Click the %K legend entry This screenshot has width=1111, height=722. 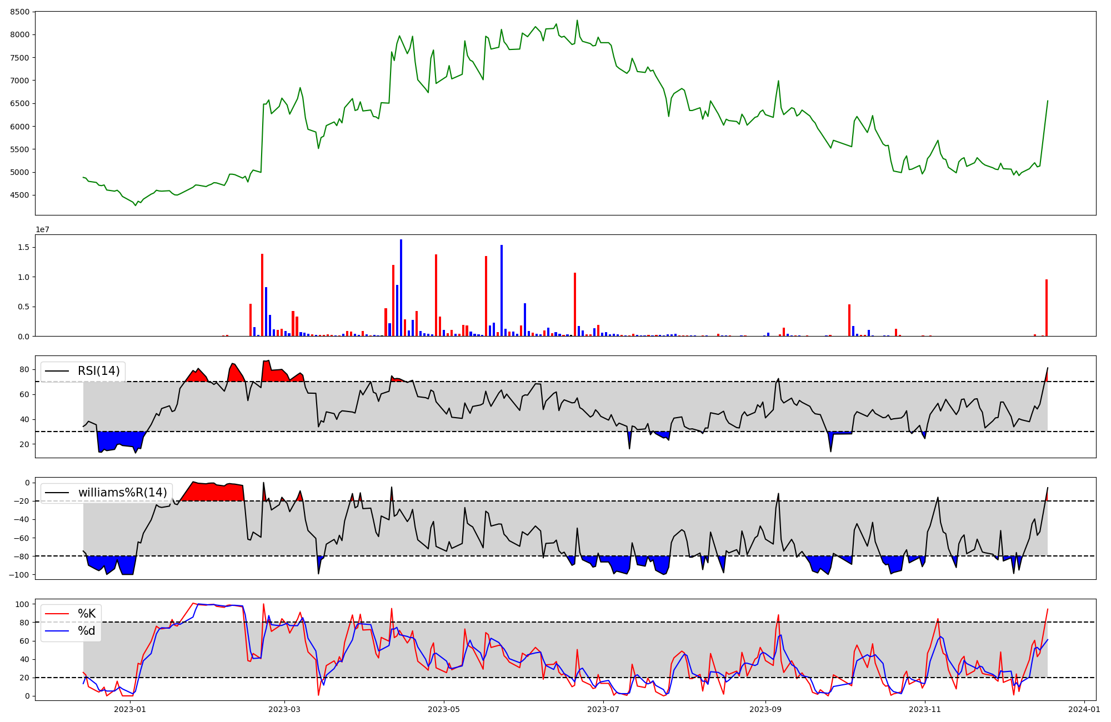tap(86, 614)
